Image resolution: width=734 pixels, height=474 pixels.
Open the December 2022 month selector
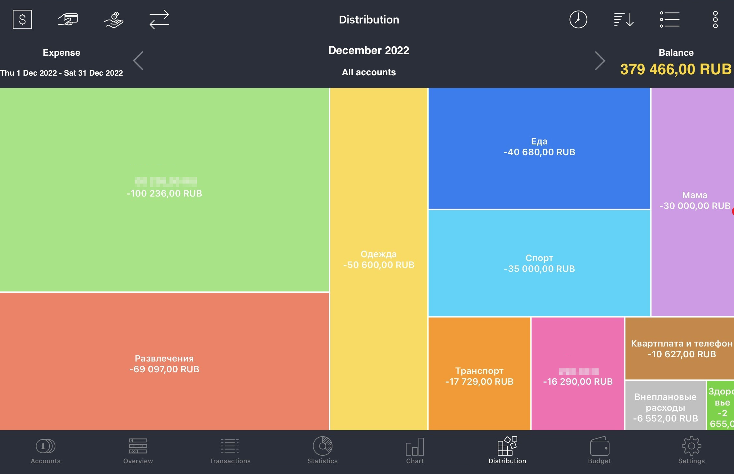369,50
